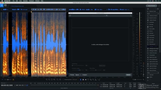Open the Dialogue Isolate module
Image resolution: width=161 pixels, height=90 pixels.
click(x=152, y=51)
